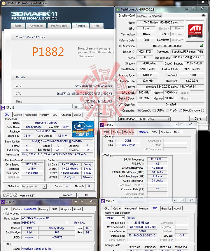Click the ATI CrossFire Disabled field
210x251 pixels.
point(171,104)
